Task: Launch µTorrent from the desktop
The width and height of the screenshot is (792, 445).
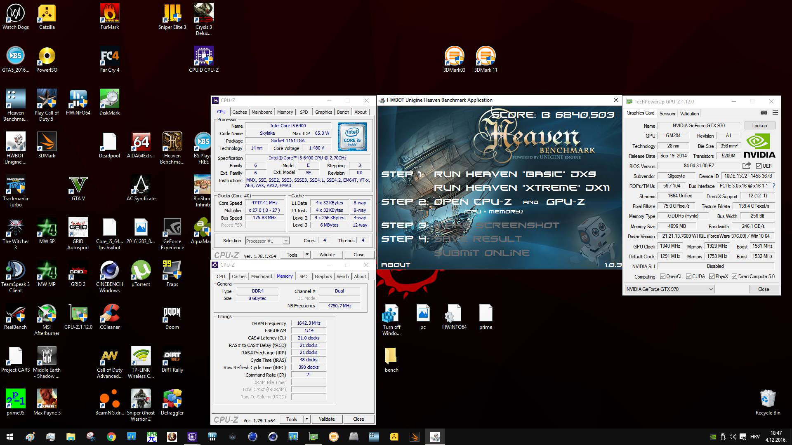Action: (x=141, y=274)
